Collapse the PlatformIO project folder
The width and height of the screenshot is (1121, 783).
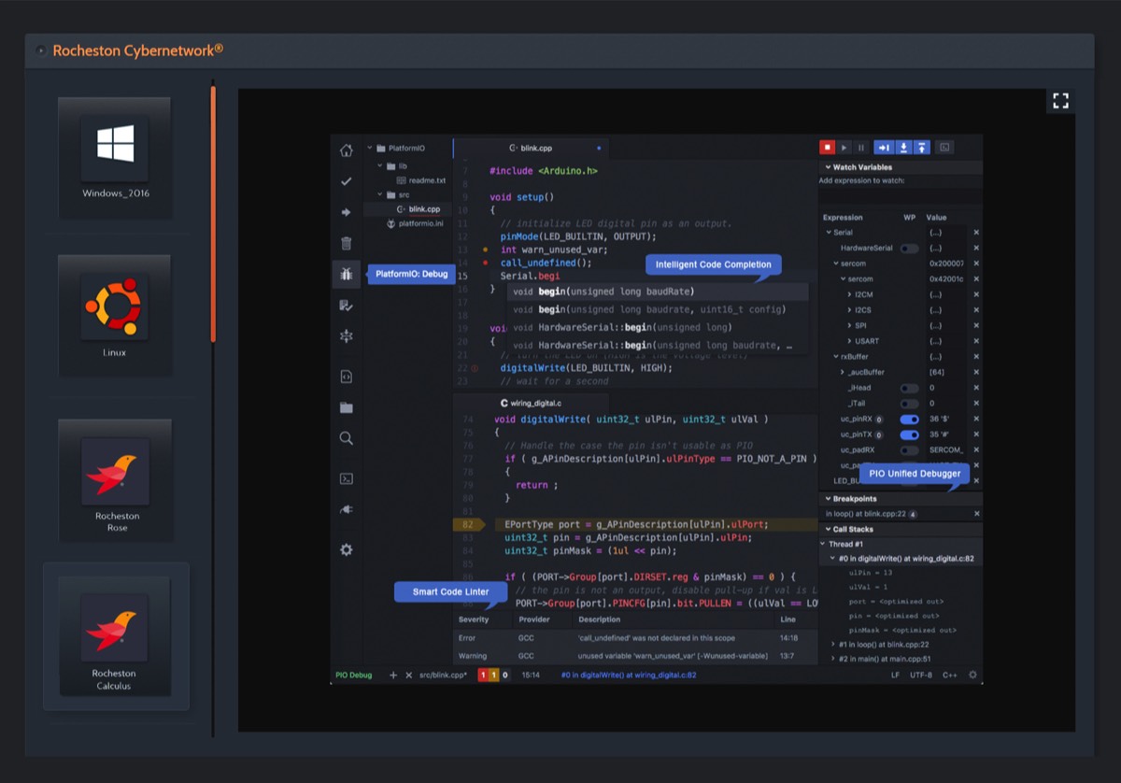click(370, 148)
